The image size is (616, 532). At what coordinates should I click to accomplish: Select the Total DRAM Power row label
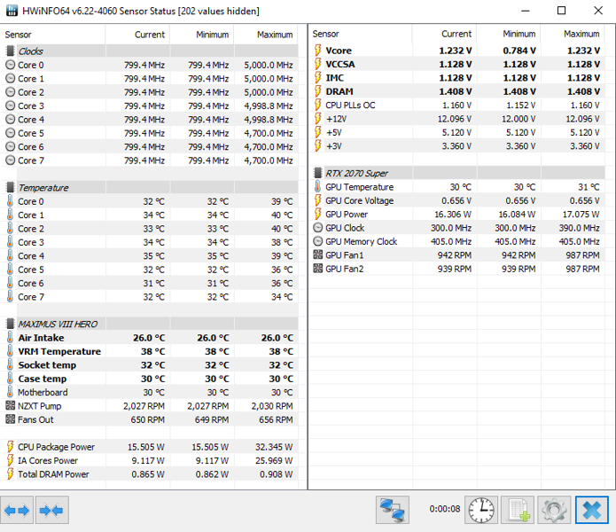click(53, 473)
